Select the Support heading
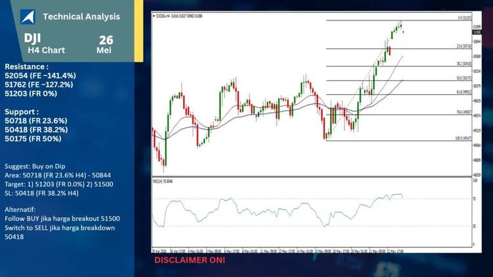Screen dimensions: 493x277 pos(22,112)
